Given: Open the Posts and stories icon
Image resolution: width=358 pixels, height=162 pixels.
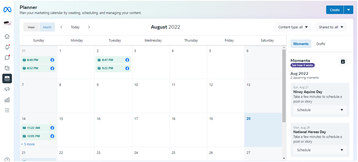Looking at the screenshot, I should 7,68.
